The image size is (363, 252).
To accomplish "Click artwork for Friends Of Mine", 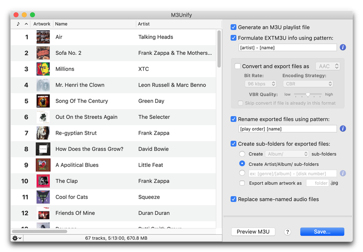I will [x=43, y=213].
